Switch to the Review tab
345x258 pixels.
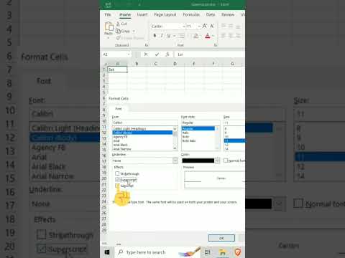(x=228, y=15)
